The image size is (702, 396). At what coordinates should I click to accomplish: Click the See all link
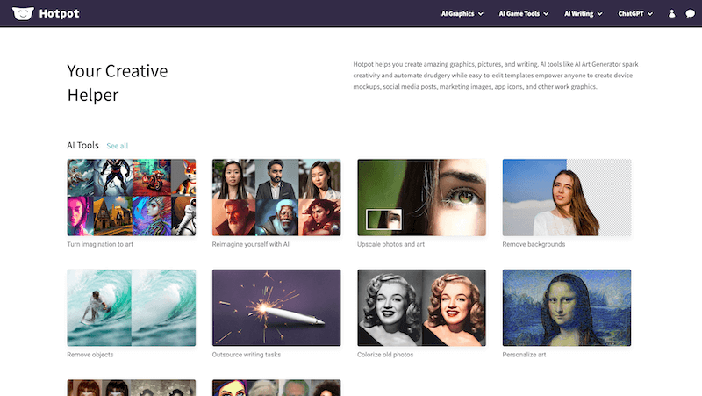(117, 146)
